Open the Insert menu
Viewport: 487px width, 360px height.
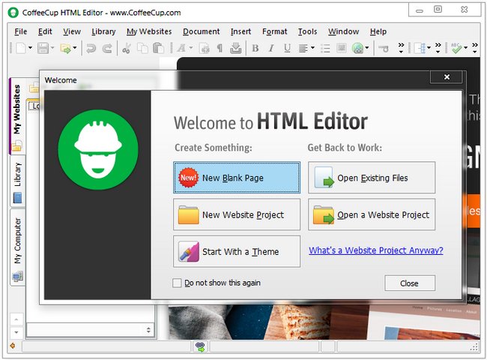(x=241, y=31)
